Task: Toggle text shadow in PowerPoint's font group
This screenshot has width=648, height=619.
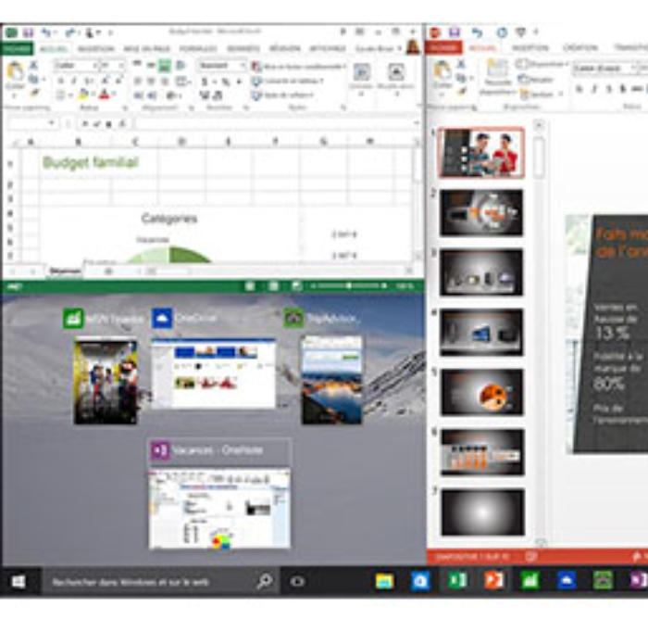Action: (623, 89)
